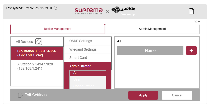Click the sync refresh icon beside Last synced
Image resolution: width=210 pixels, height=108 pixels.
pyautogui.click(x=55, y=8)
